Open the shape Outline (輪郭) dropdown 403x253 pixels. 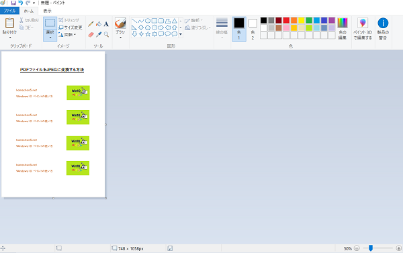point(193,20)
